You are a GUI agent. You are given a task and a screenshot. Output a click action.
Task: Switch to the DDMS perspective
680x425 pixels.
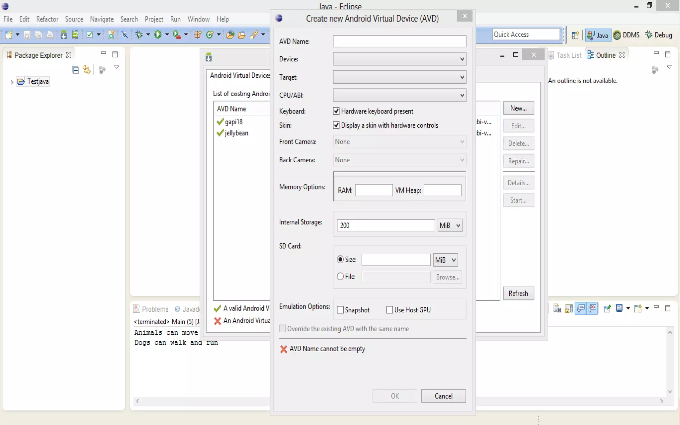(627, 35)
